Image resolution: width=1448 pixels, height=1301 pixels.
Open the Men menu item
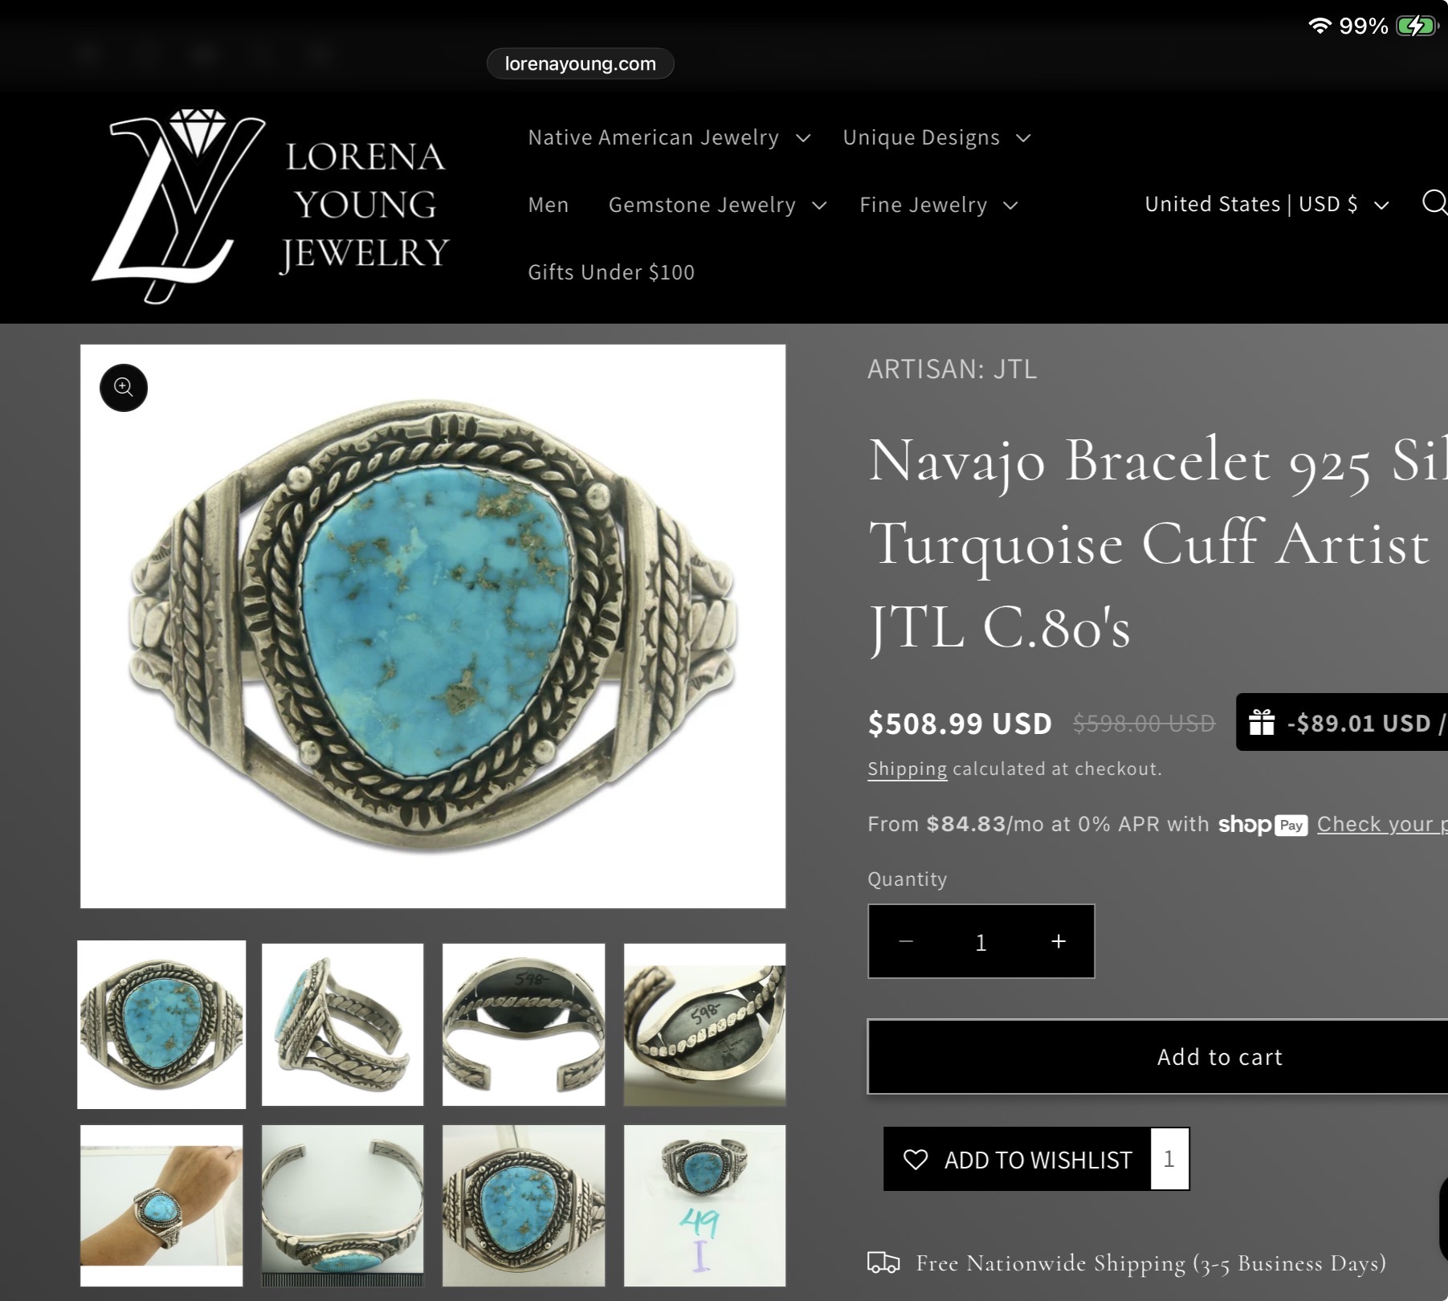coord(549,205)
